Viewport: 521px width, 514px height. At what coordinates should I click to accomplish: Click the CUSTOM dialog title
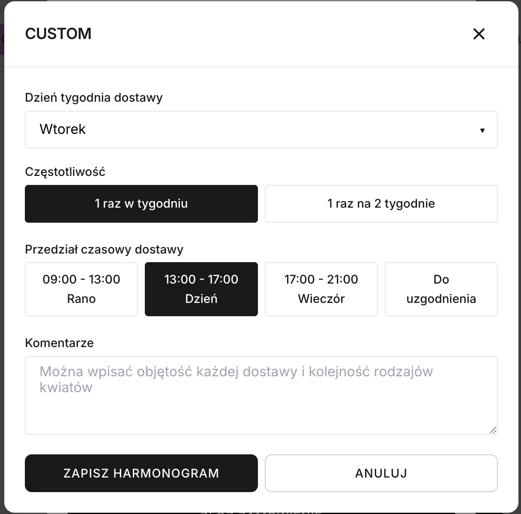[x=59, y=33]
